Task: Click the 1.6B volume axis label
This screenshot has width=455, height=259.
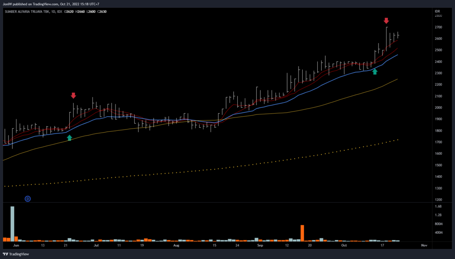Action: point(438,207)
